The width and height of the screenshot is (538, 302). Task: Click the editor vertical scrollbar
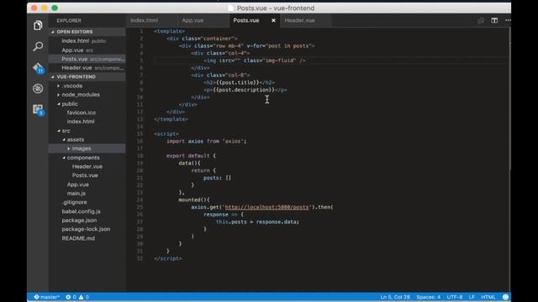tap(509, 99)
